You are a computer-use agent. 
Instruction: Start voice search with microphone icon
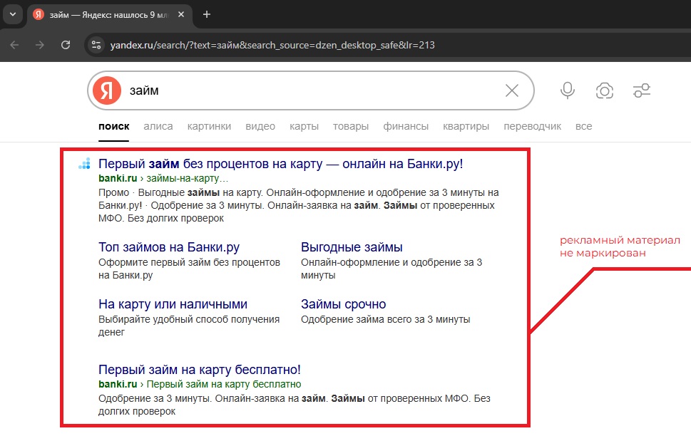click(568, 90)
